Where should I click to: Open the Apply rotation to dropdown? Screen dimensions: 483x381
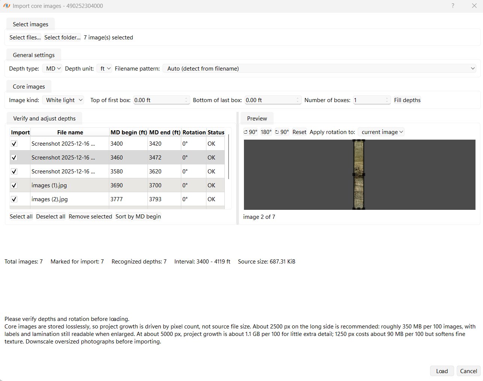(x=381, y=132)
